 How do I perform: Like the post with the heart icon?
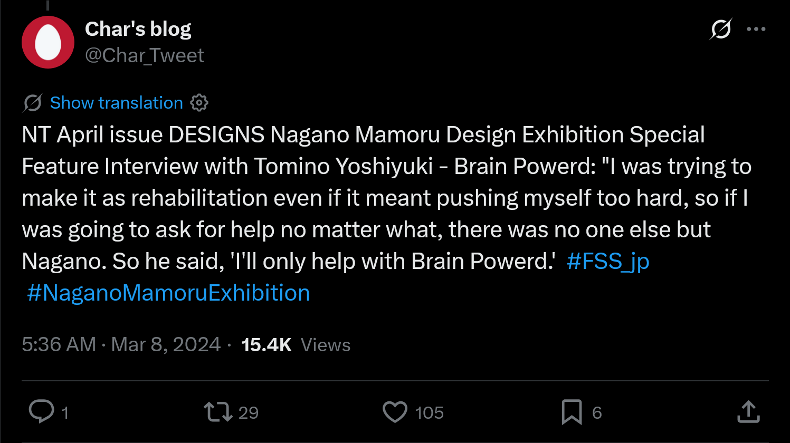tap(395, 412)
